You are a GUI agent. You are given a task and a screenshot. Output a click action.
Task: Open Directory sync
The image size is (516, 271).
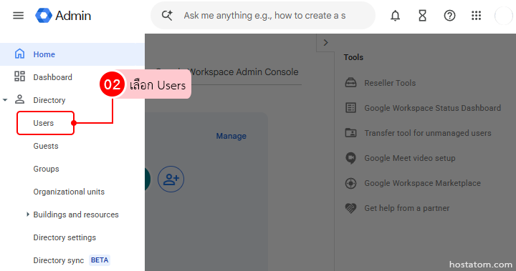59,260
